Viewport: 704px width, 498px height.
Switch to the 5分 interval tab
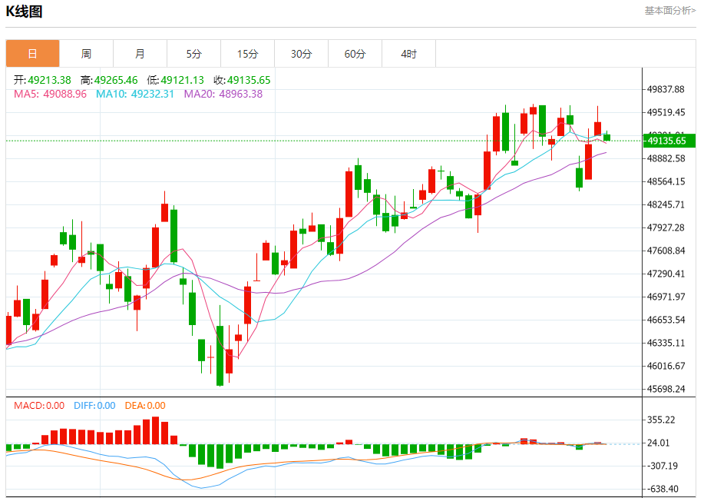coord(193,54)
